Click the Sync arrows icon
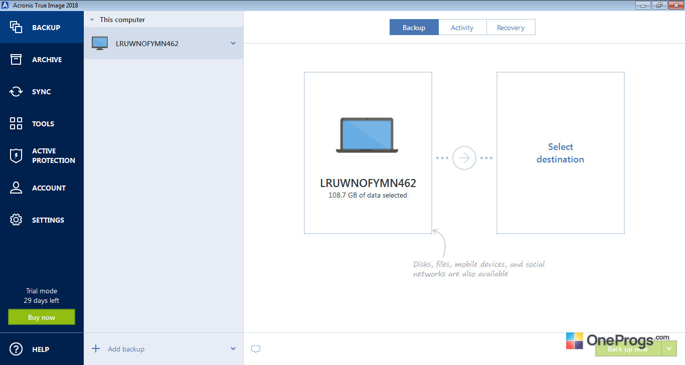This screenshot has height=365, width=685. tap(16, 91)
